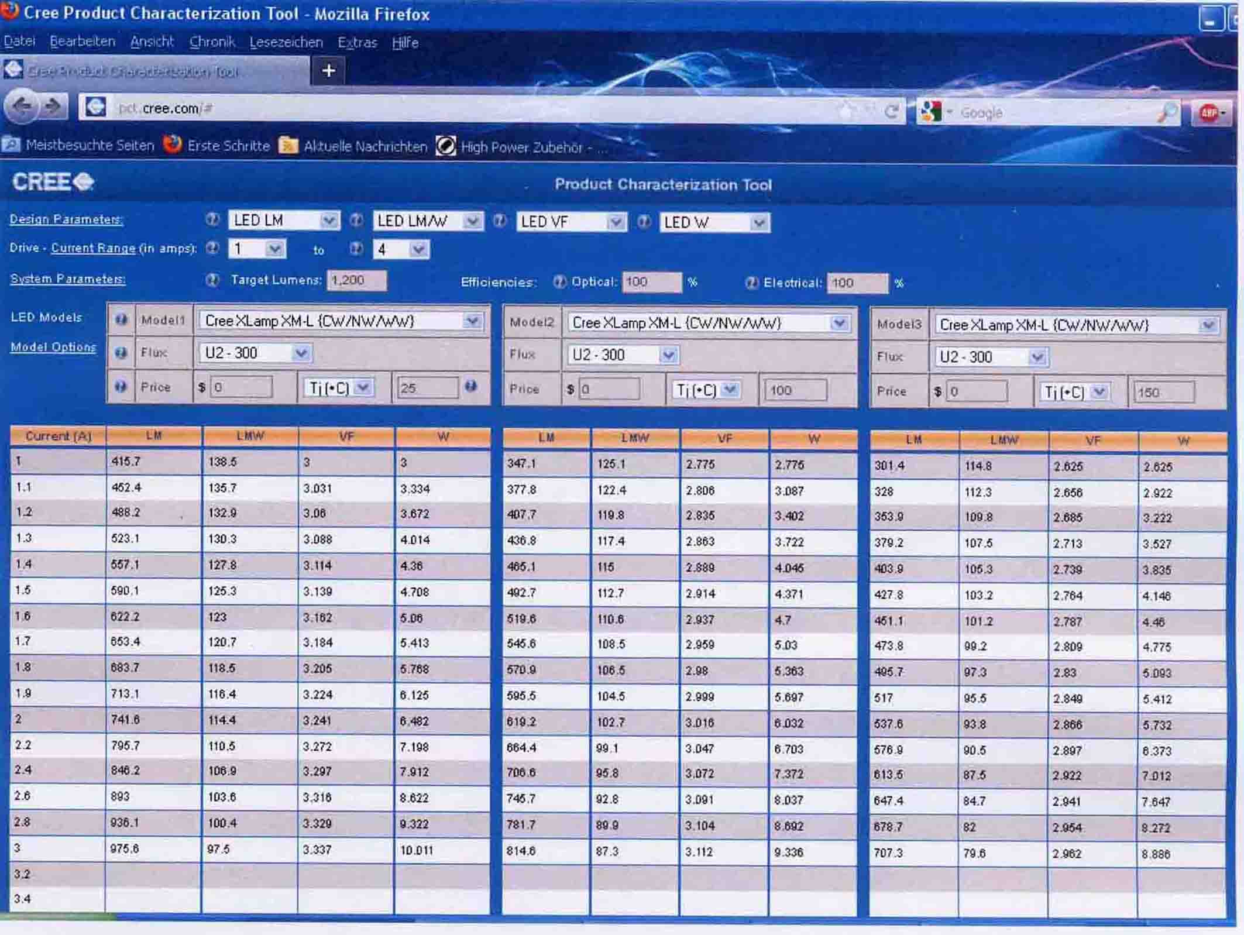This screenshot has height=935, width=1244.
Task: Click the Design Parameters link
Action: 66,219
